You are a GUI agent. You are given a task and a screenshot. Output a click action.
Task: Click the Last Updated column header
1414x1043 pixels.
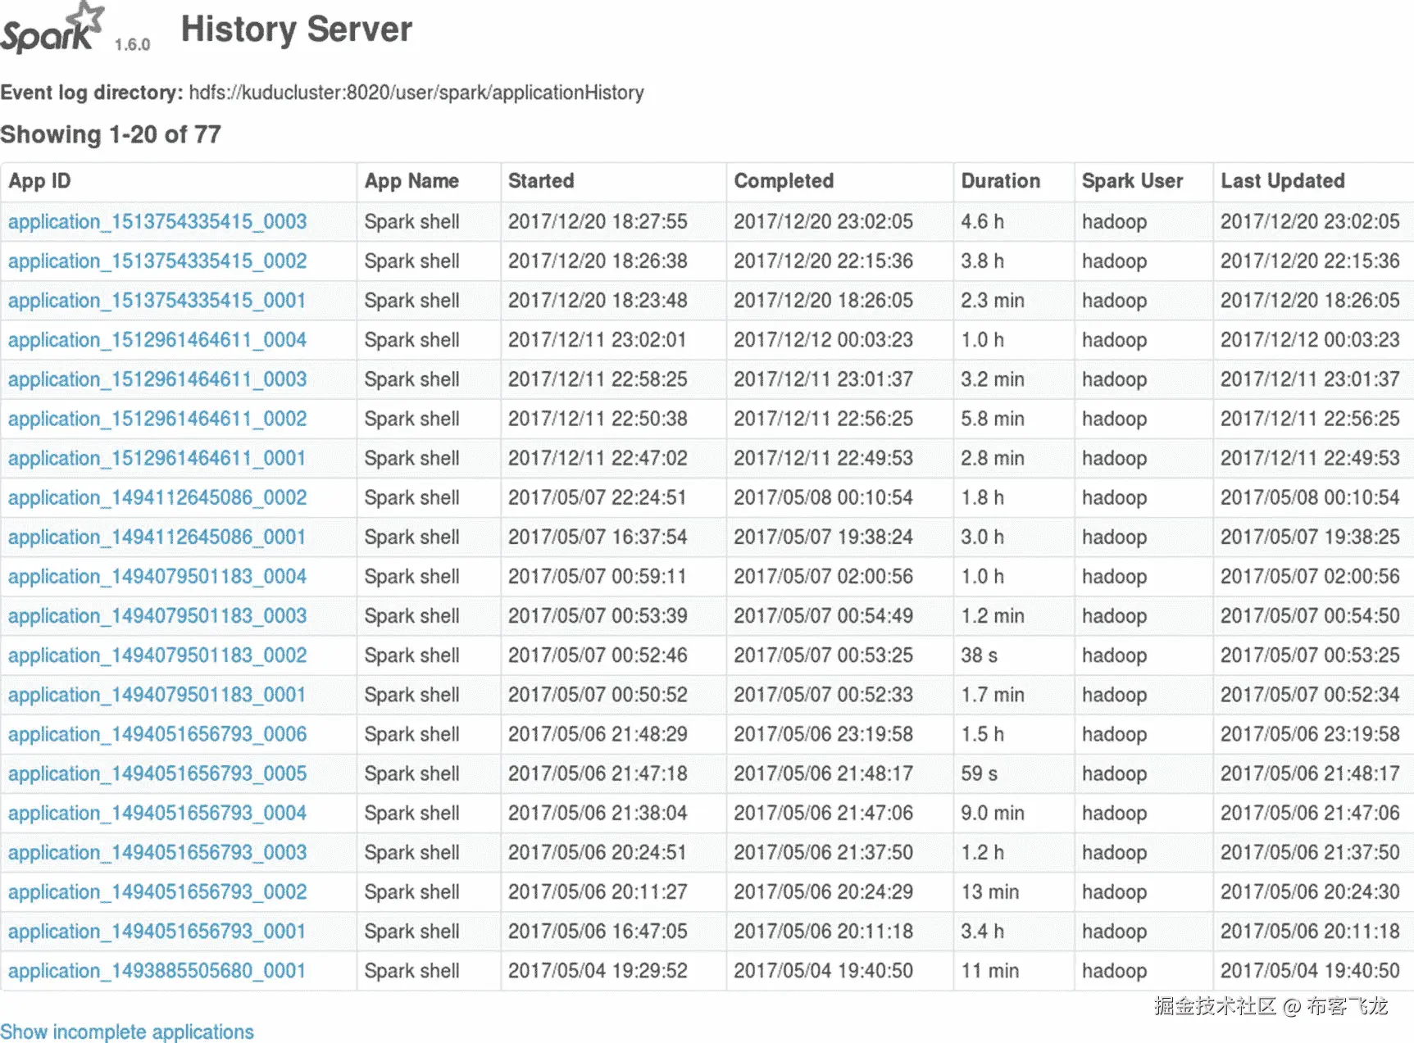pos(1283,181)
